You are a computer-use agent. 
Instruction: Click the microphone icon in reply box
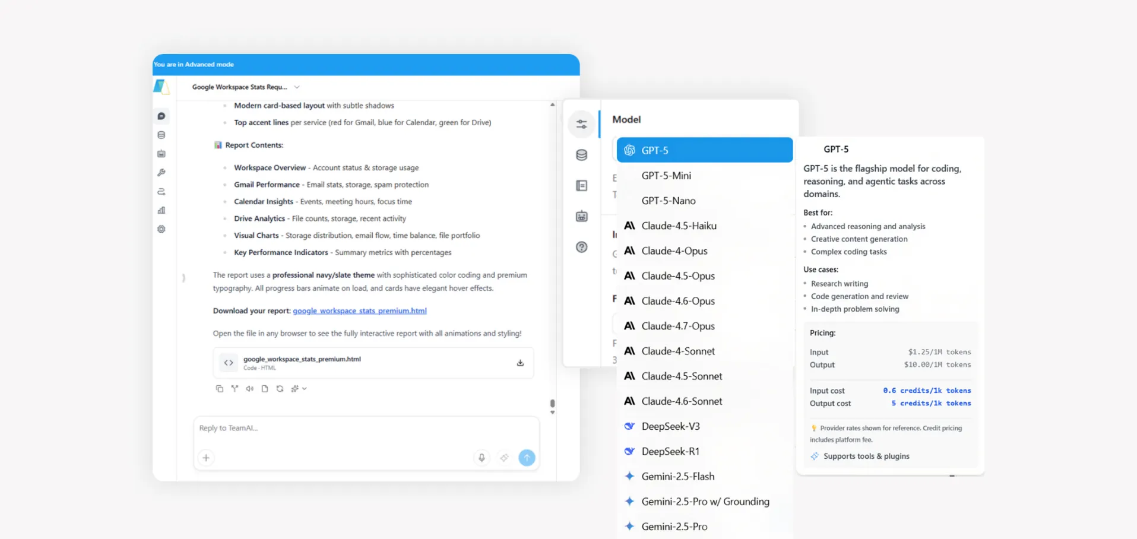[x=482, y=458]
